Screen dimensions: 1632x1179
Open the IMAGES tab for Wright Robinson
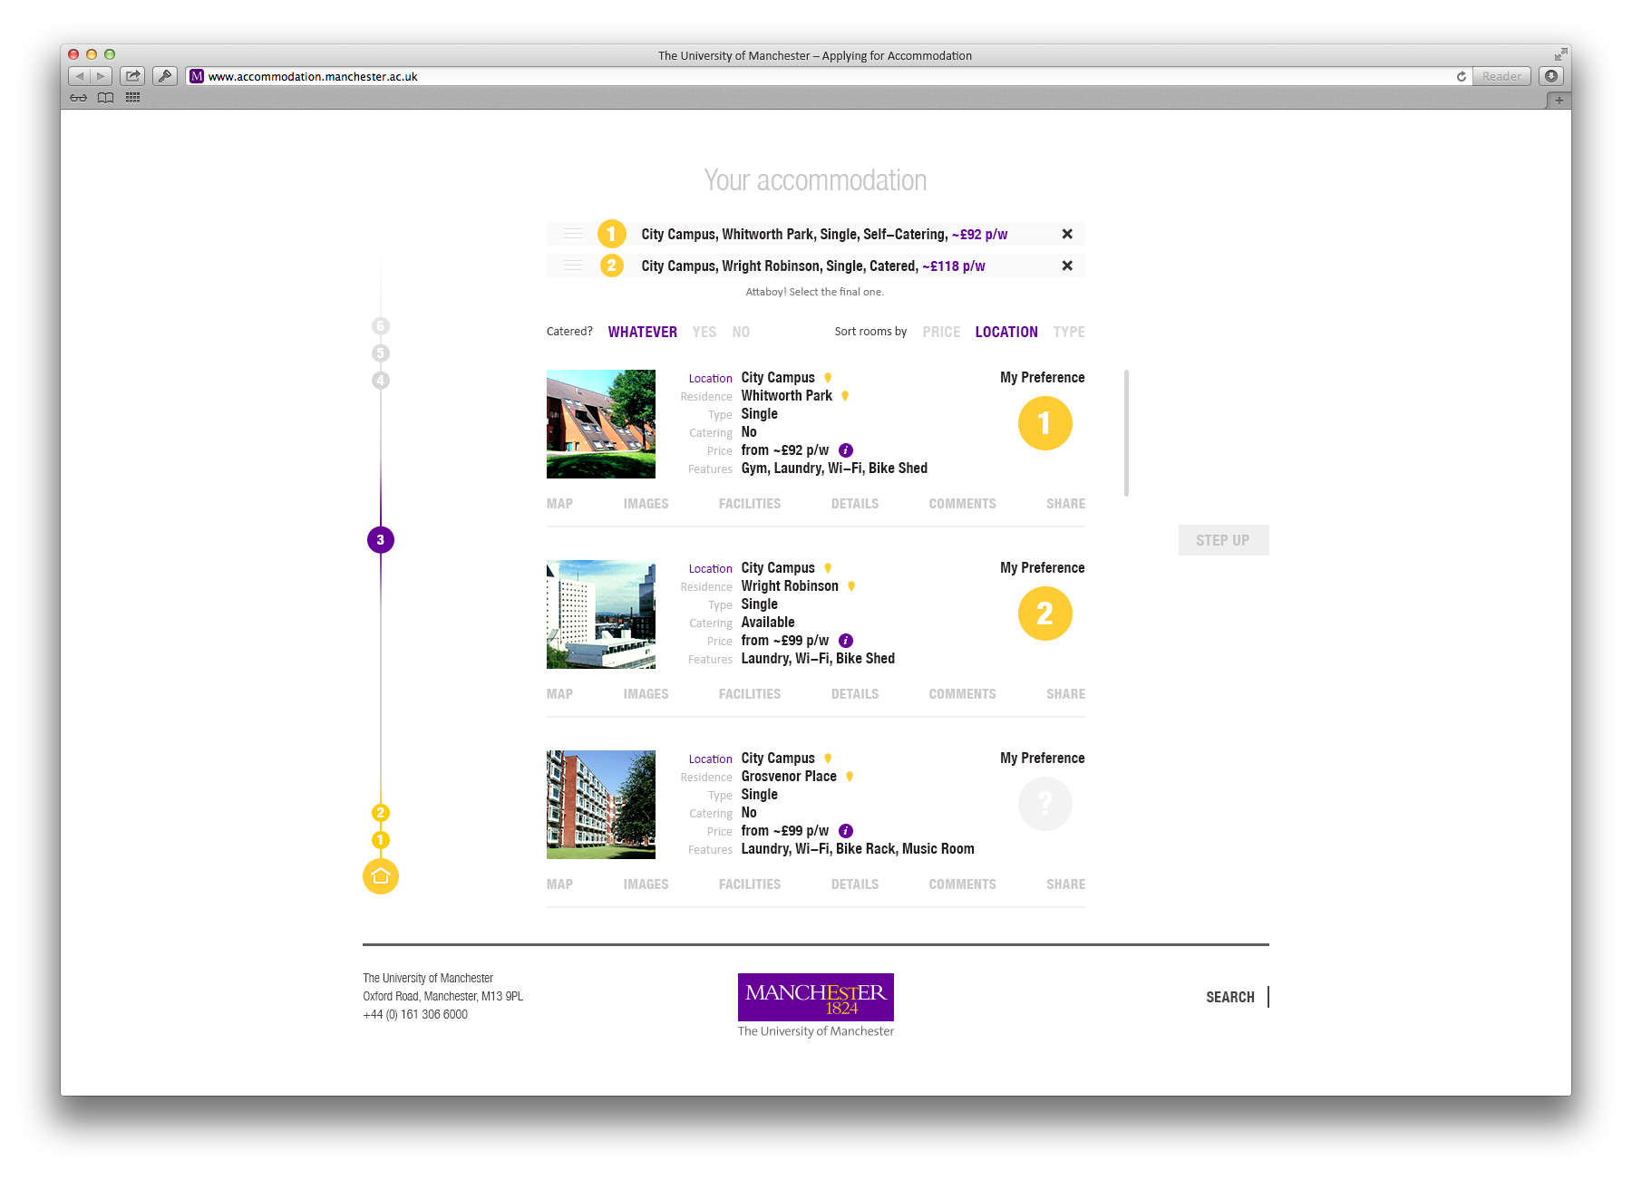pos(646,694)
